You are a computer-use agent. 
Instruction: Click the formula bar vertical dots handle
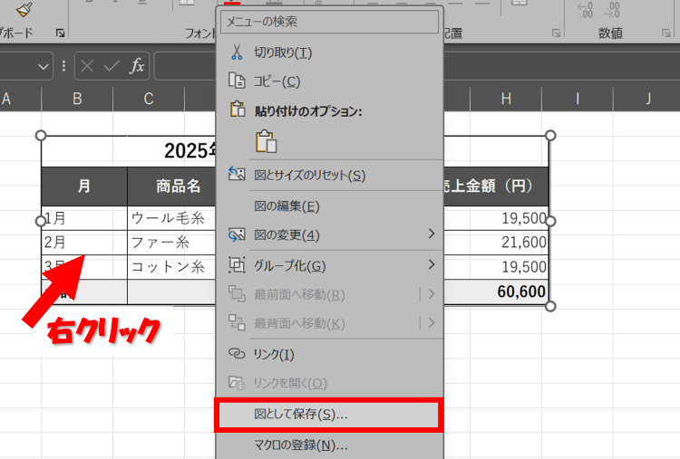(63, 66)
